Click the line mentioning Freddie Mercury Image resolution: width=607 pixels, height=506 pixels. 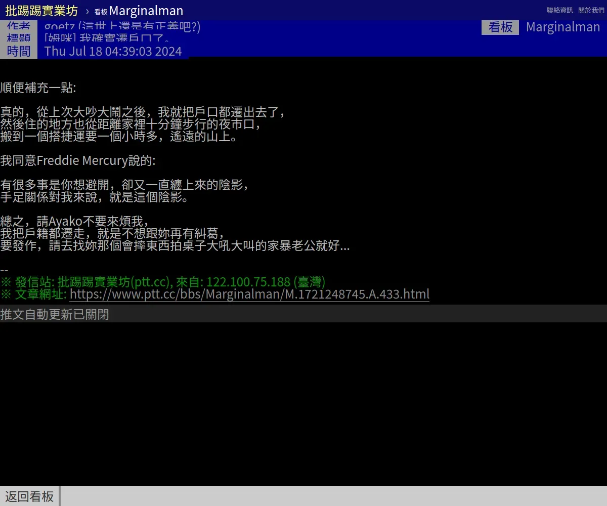pos(78,160)
